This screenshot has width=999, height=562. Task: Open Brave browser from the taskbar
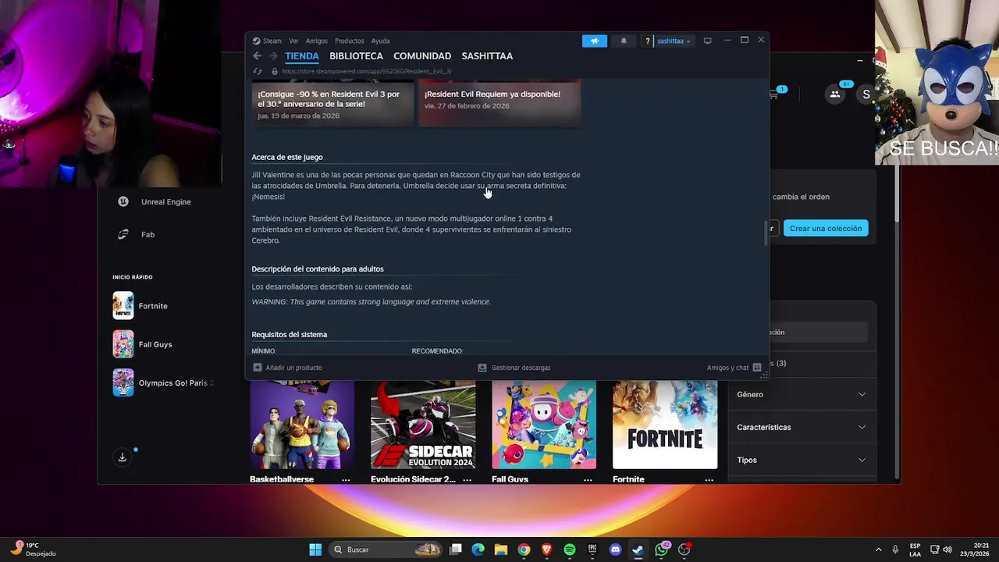pos(546,550)
